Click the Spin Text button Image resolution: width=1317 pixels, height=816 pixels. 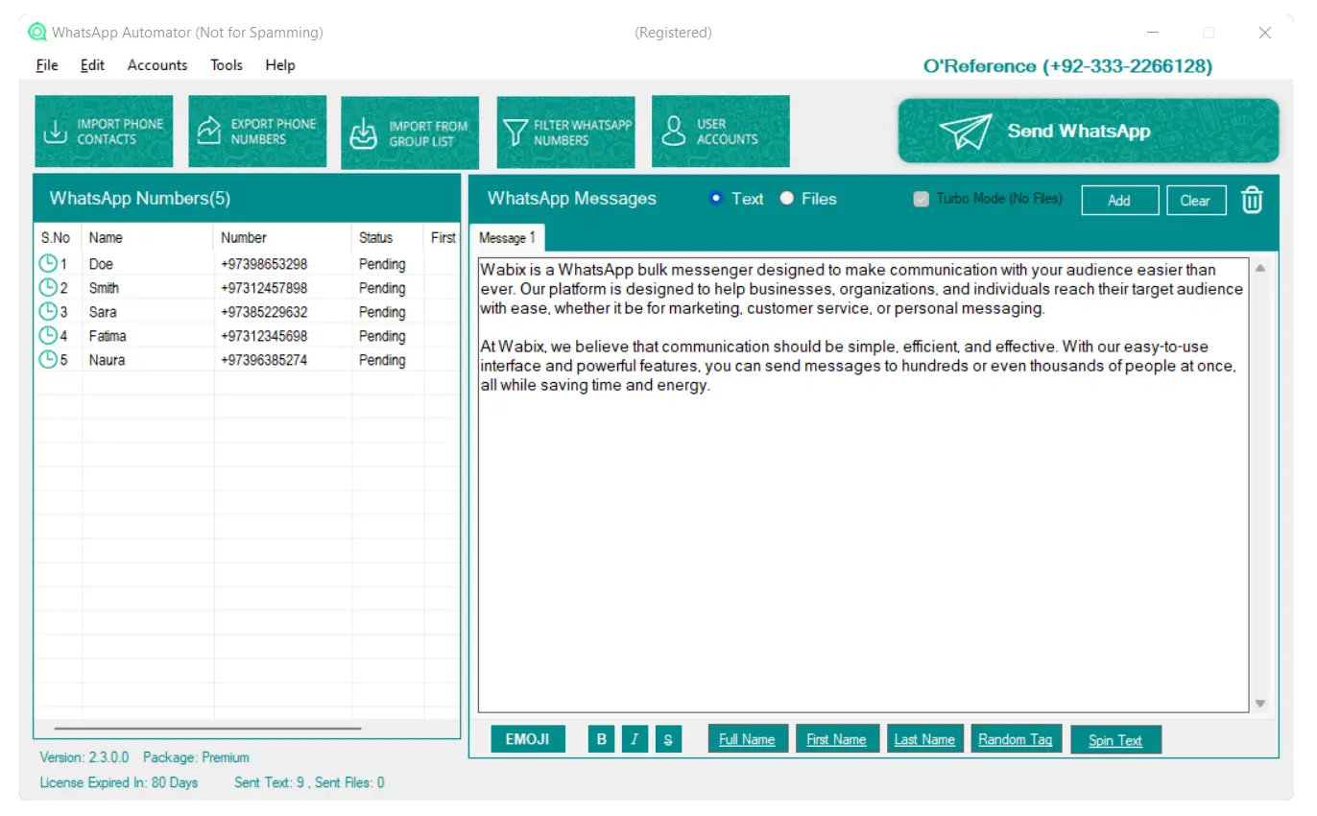pos(1115,740)
